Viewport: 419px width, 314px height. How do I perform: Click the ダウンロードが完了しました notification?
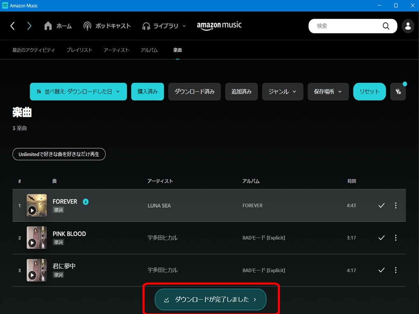pyautogui.click(x=211, y=299)
